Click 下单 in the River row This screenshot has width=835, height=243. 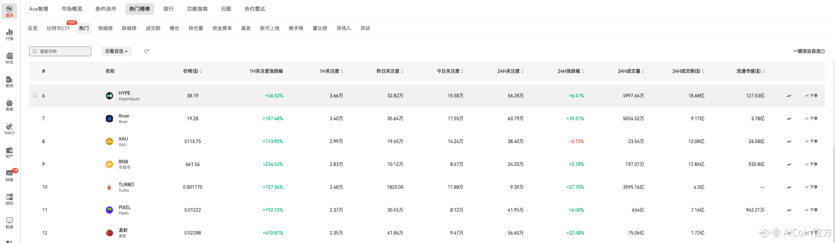click(x=811, y=119)
